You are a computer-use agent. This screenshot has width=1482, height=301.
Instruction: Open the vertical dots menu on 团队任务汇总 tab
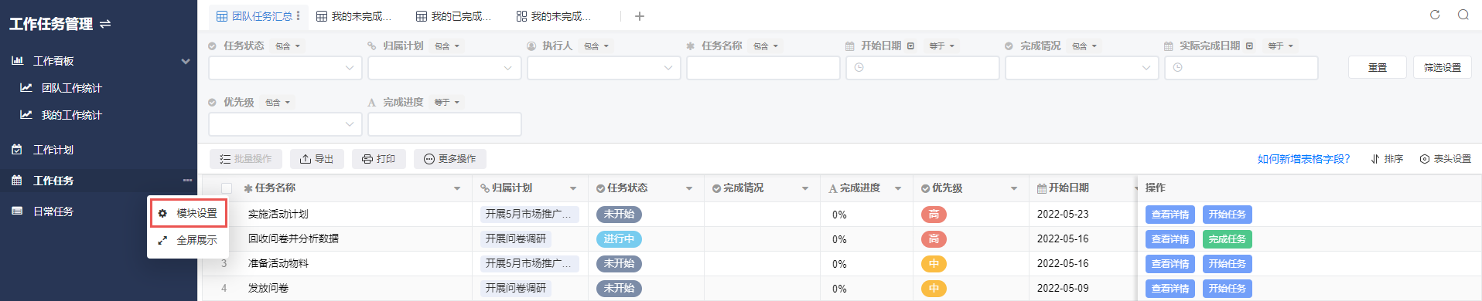(x=299, y=15)
